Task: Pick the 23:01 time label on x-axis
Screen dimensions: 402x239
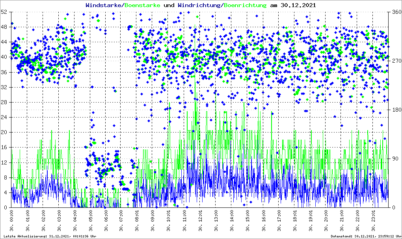Action: 373,221
